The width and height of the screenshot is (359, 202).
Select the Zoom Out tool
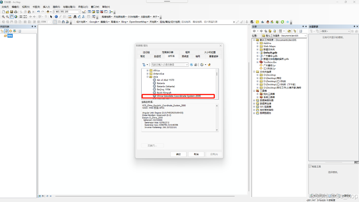7,17
